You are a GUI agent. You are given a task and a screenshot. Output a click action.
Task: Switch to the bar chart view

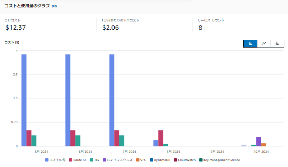click(x=250, y=43)
